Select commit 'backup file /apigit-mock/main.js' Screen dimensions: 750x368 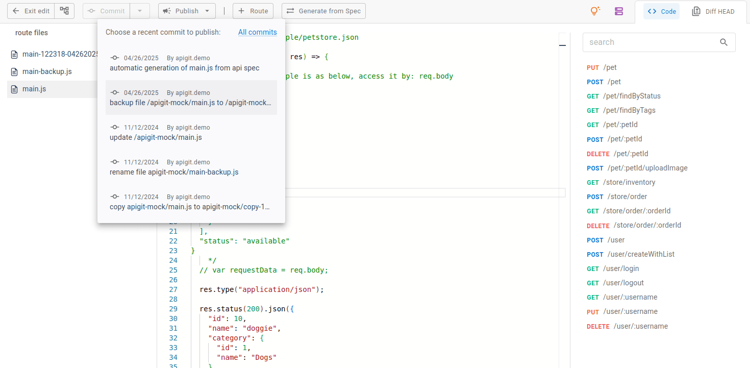tap(191, 97)
